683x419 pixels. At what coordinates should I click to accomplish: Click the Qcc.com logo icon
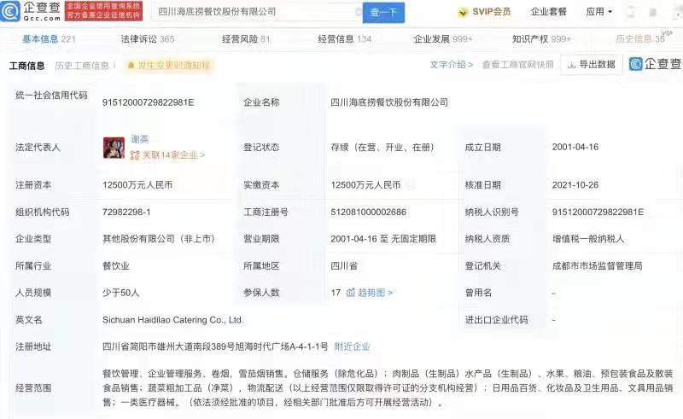[x=10, y=11]
